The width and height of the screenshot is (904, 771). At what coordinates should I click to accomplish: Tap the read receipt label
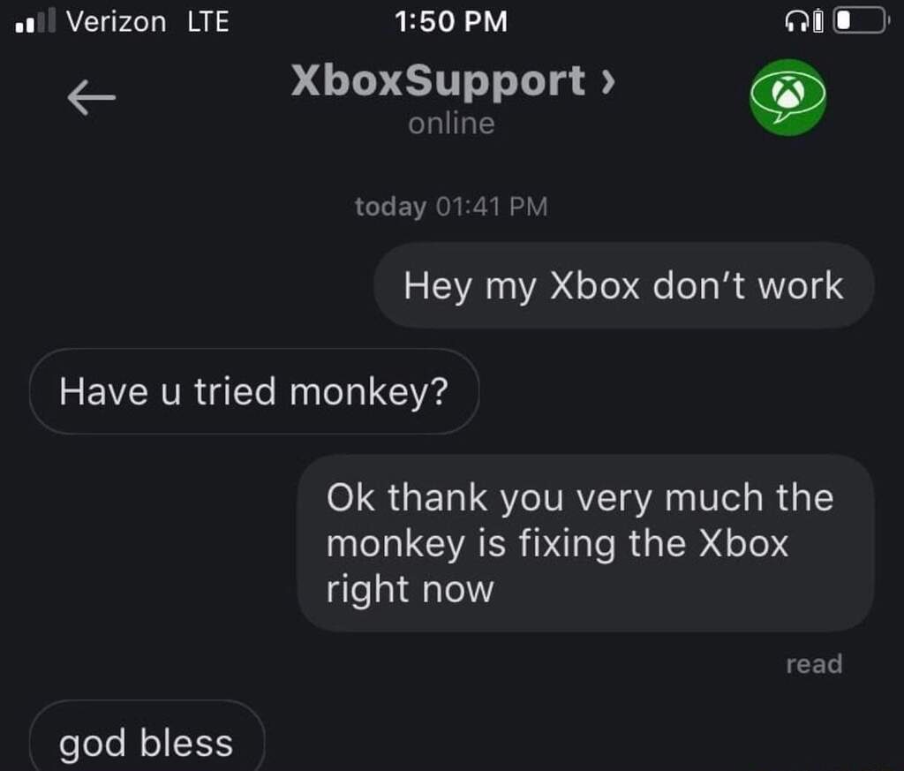(x=814, y=664)
